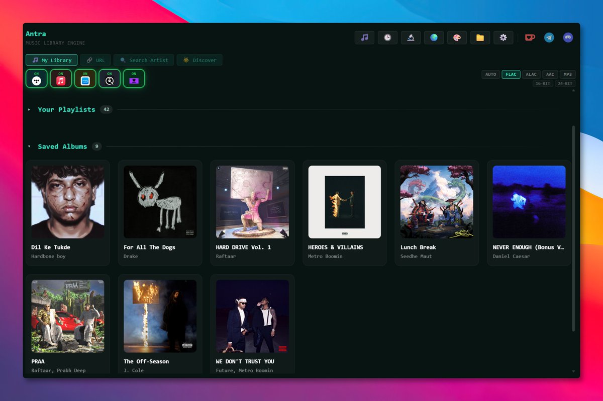Screen dimensions: 603x401
Task: Click artists Future, Metro Boomin
Action: pyautogui.click(x=245, y=370)
